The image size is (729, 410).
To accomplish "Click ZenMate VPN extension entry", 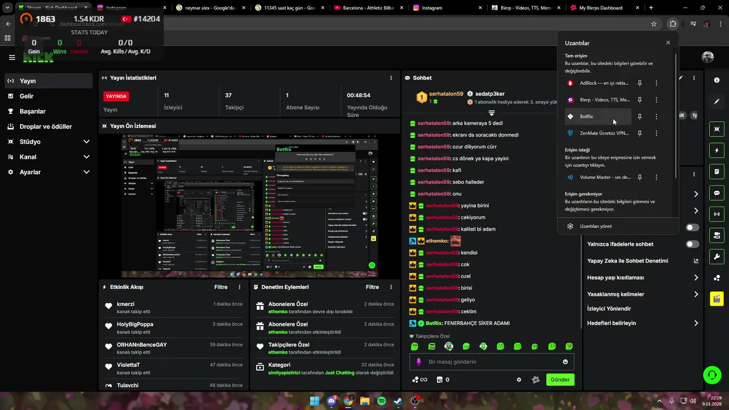I will pyautogui.click(x=599, y=133).
